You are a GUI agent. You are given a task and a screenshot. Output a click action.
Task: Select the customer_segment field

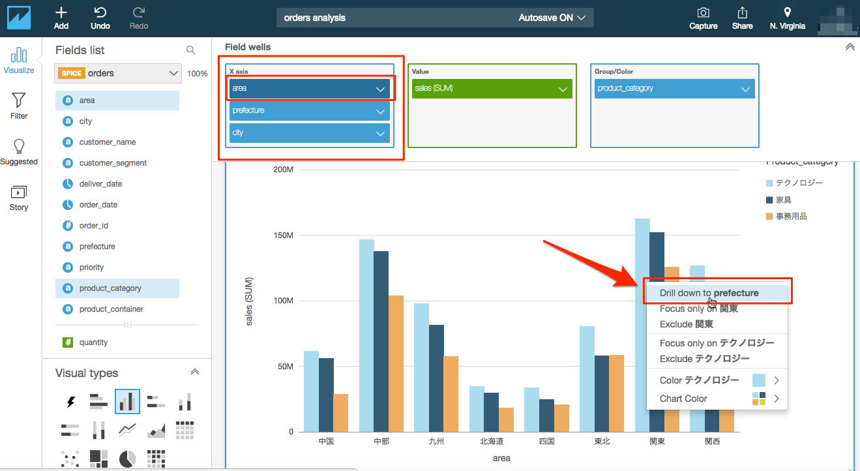point(113,163)
